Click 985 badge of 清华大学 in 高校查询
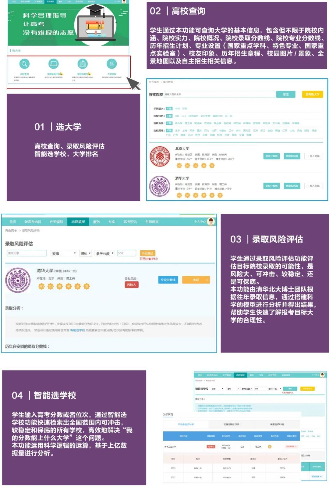Viewport: 329px width, 490px height. tap(179, 195)
